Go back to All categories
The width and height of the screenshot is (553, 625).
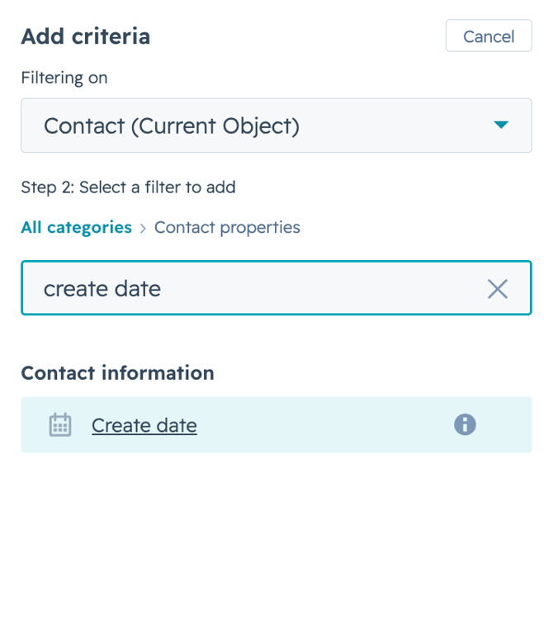click(x=76, y=227)
